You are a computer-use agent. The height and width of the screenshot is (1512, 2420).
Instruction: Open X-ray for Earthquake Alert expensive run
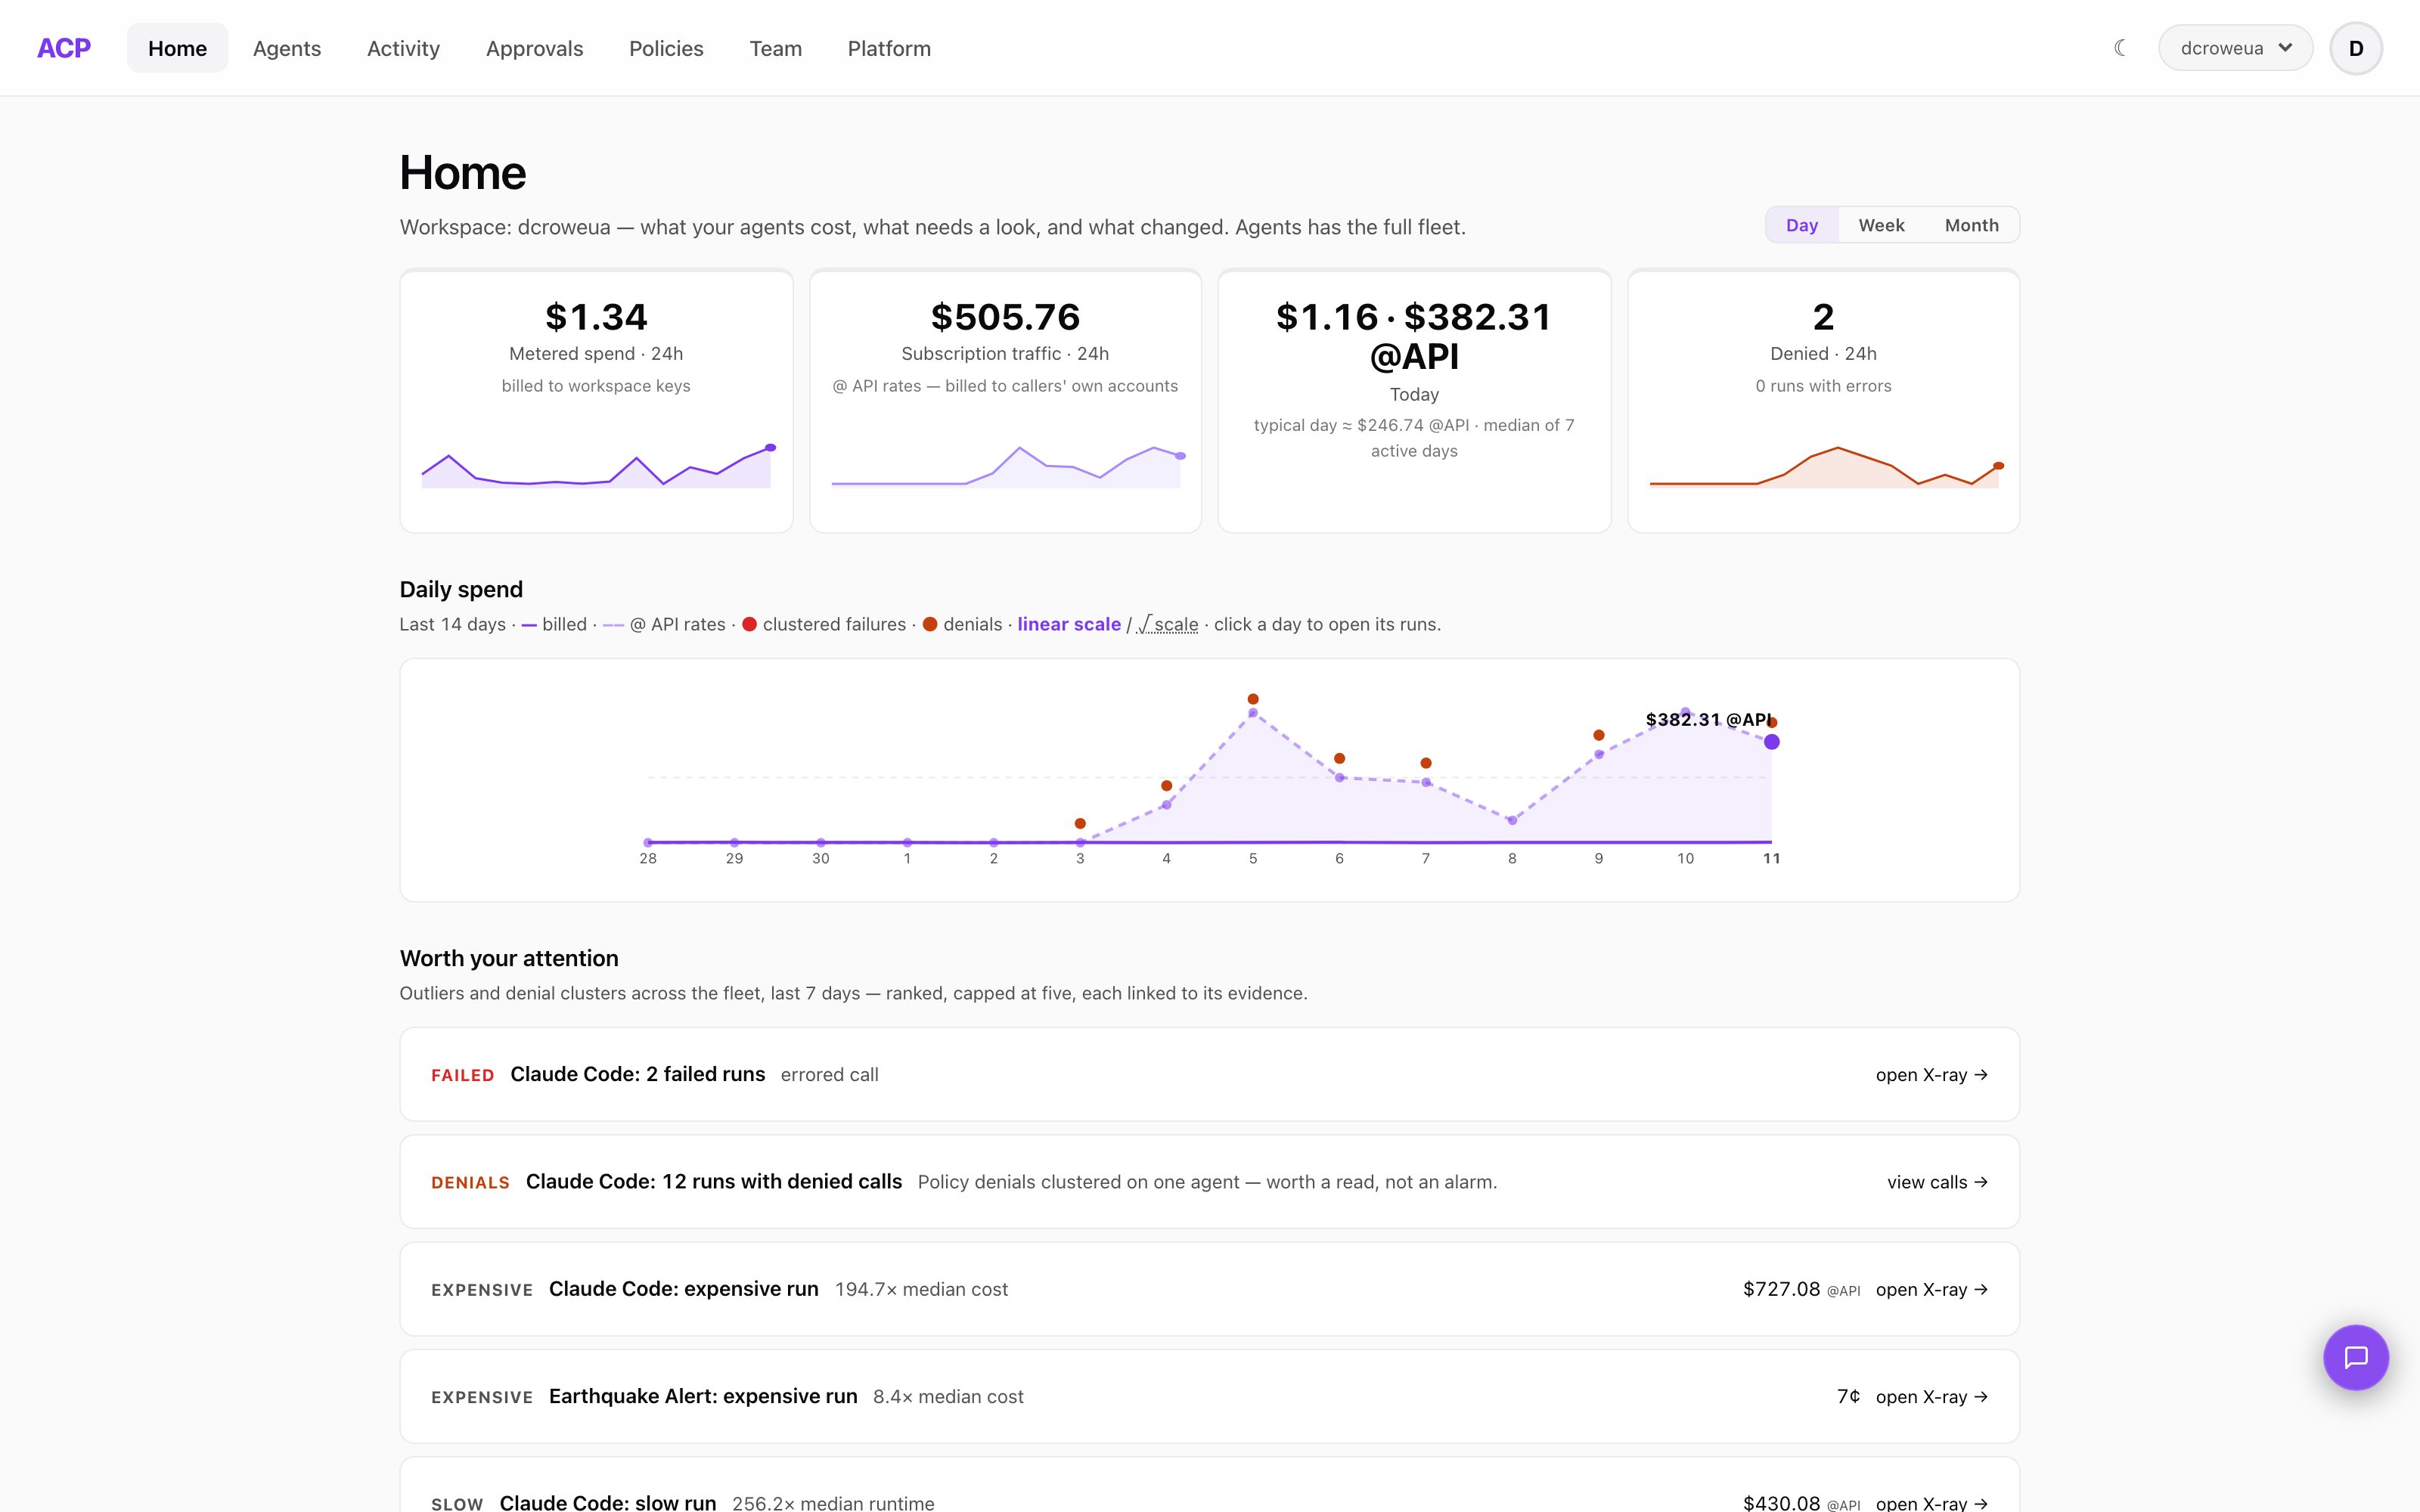click(x=1931, y=1396)
